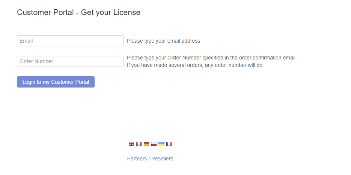Click the Polish flag icon

[154, 144]
